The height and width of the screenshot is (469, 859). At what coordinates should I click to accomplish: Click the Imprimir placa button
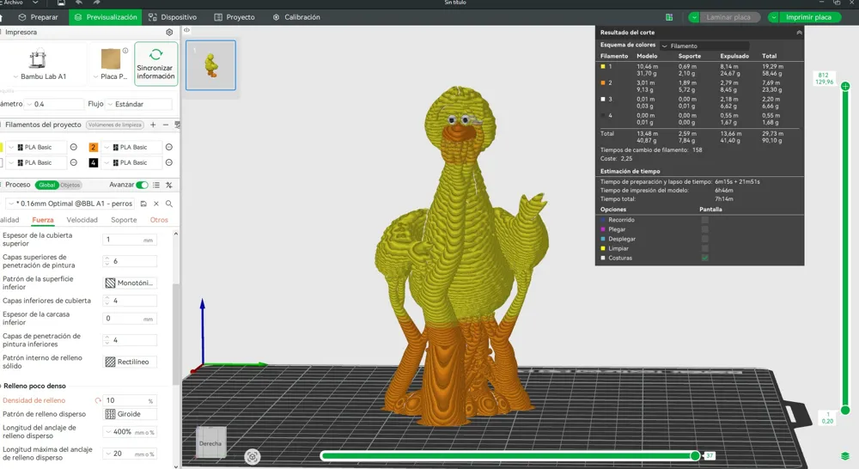808,17
